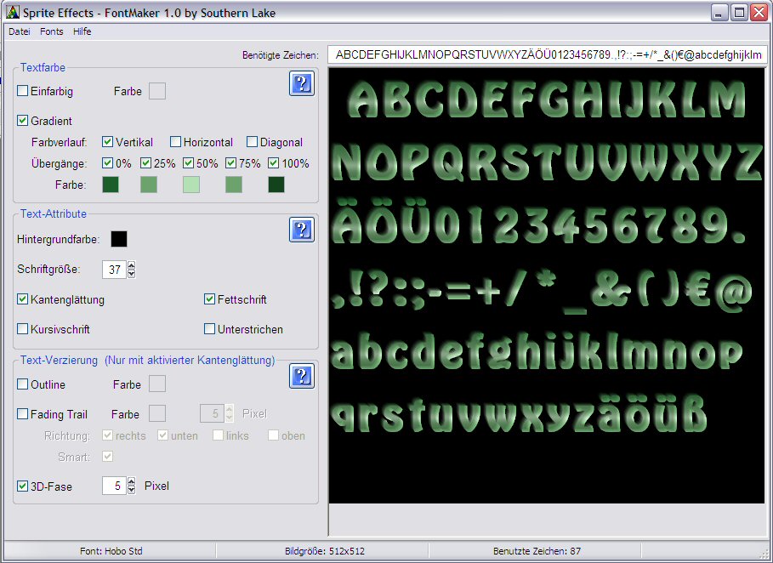Enable the Horizontal gradient direction
This screenshot has width=773, height=563.
pos(175,142)
